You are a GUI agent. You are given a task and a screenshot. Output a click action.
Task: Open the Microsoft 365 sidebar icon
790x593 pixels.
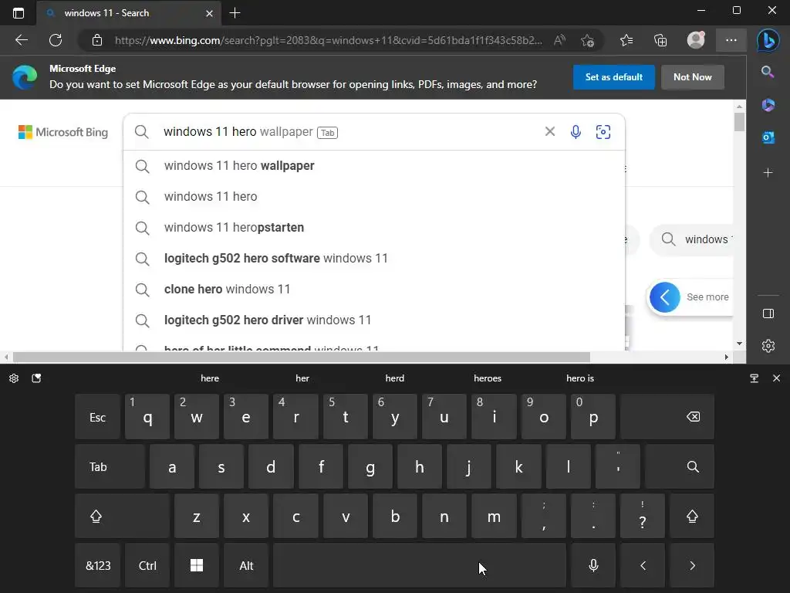[x=768, y=105]
